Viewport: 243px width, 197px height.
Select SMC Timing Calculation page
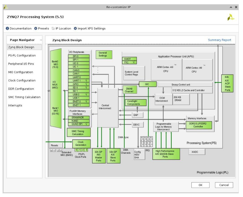(24, 97)
